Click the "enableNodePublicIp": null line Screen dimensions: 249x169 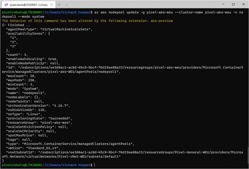[33, 63]
